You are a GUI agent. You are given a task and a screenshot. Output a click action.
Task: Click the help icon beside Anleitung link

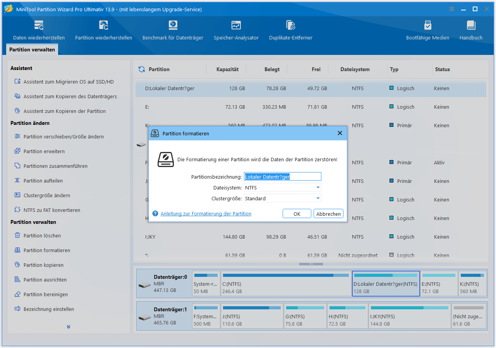(155, 213)
